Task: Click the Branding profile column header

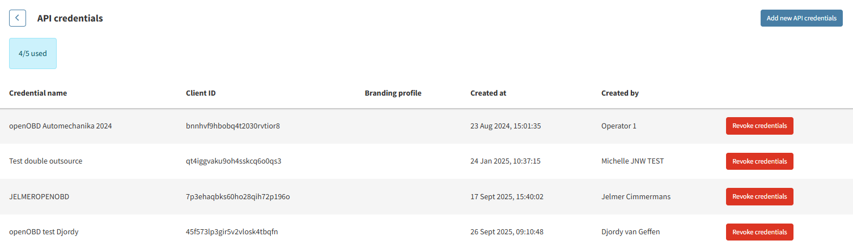Action: tap(393, 93)
